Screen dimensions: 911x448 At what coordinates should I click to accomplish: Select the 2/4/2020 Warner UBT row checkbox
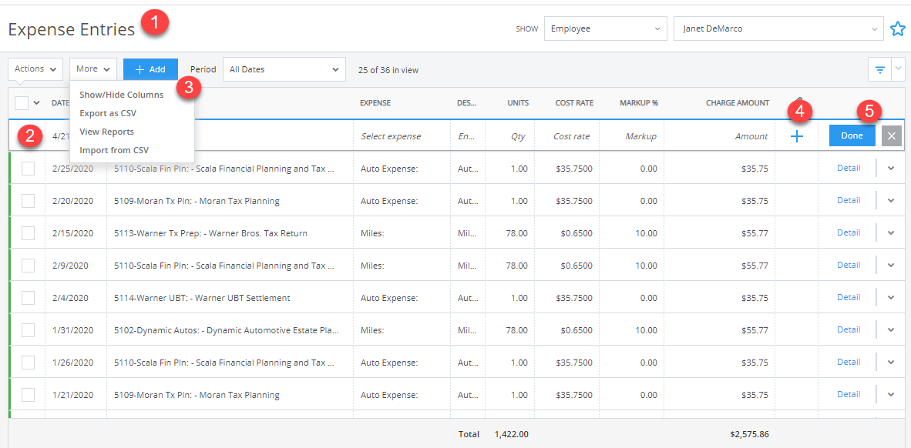point(28,298)
